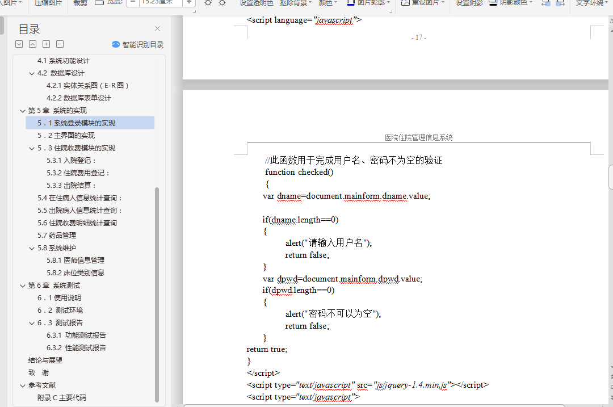This screenshot has height=407, width=613.
Task: Open 抠除背景 remove background dropdown
Action: tap(296, 3)
